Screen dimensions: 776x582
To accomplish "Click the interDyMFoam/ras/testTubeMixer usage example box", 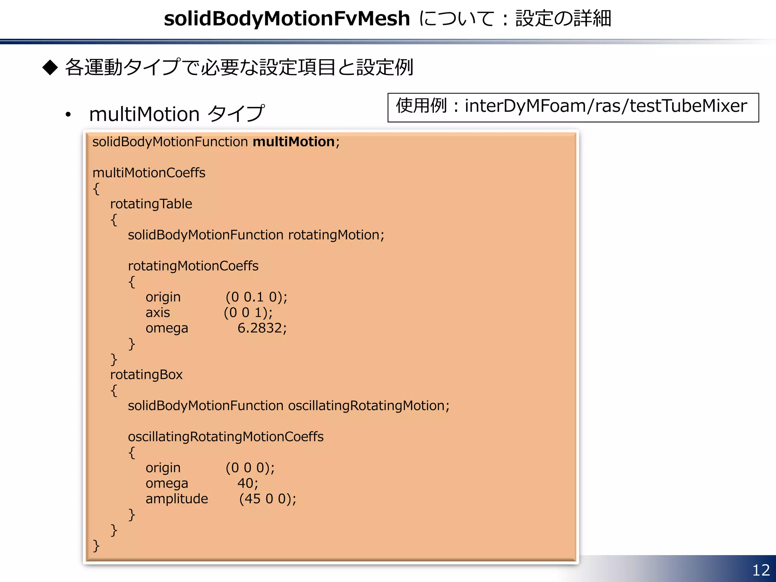I will coord(573,107).
